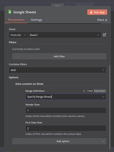Open Range Definition three-dot options menu
This screenshot has height=152, width=114.
(84, 91)
